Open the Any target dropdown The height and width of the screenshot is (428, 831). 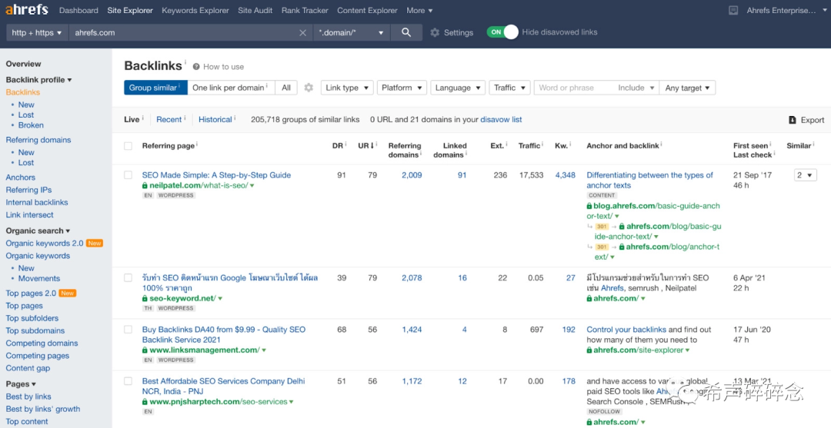click(688, 88)
